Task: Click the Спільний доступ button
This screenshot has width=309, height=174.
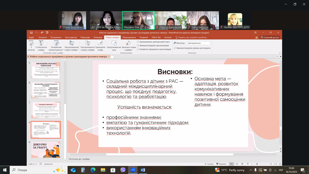Action: point(270,37)
